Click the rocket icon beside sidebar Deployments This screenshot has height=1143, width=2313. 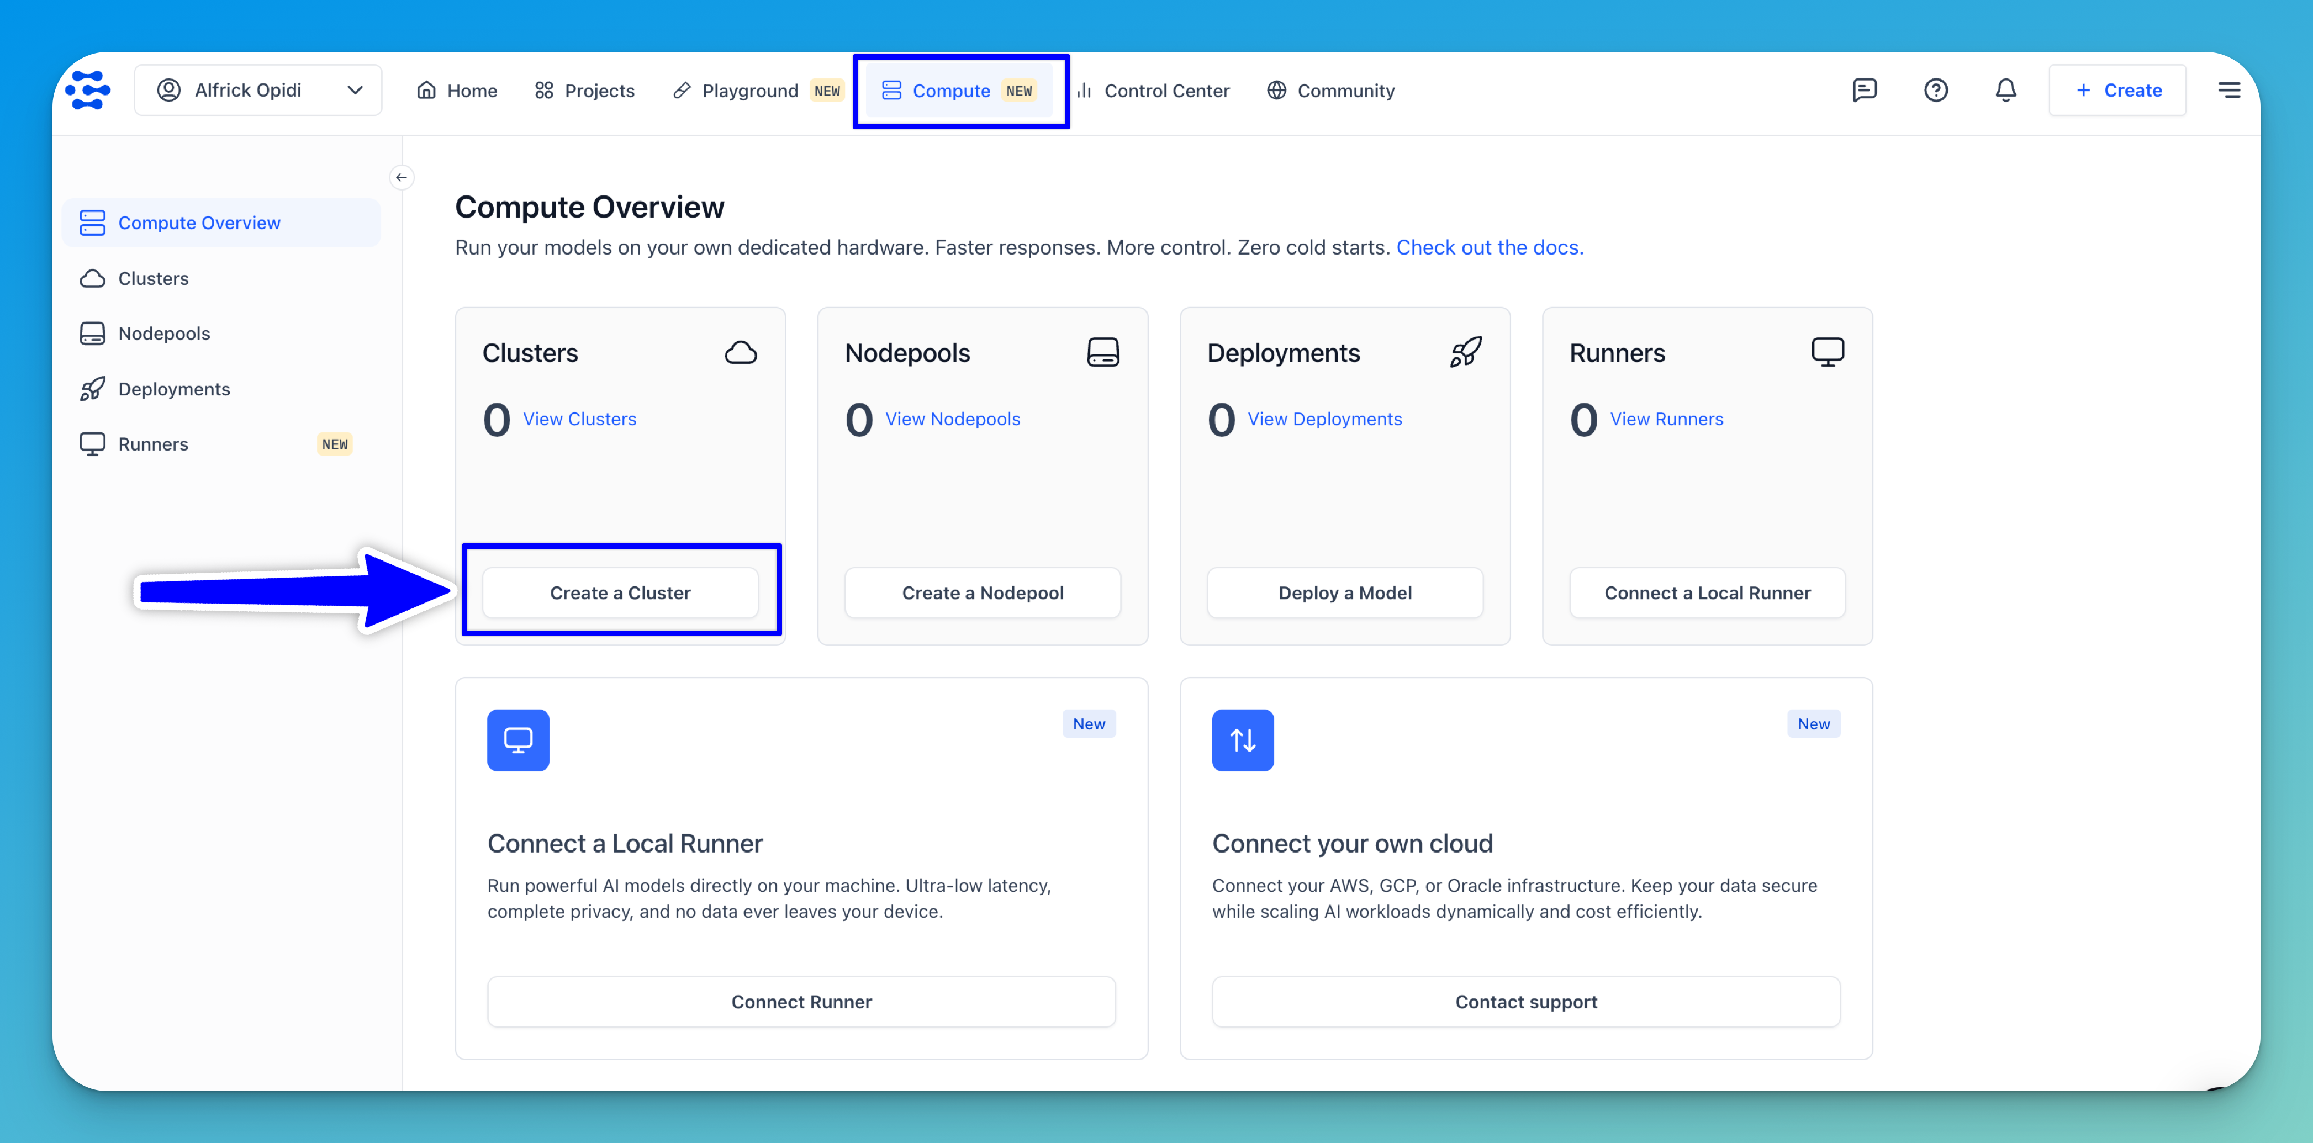tap(92, 389)
